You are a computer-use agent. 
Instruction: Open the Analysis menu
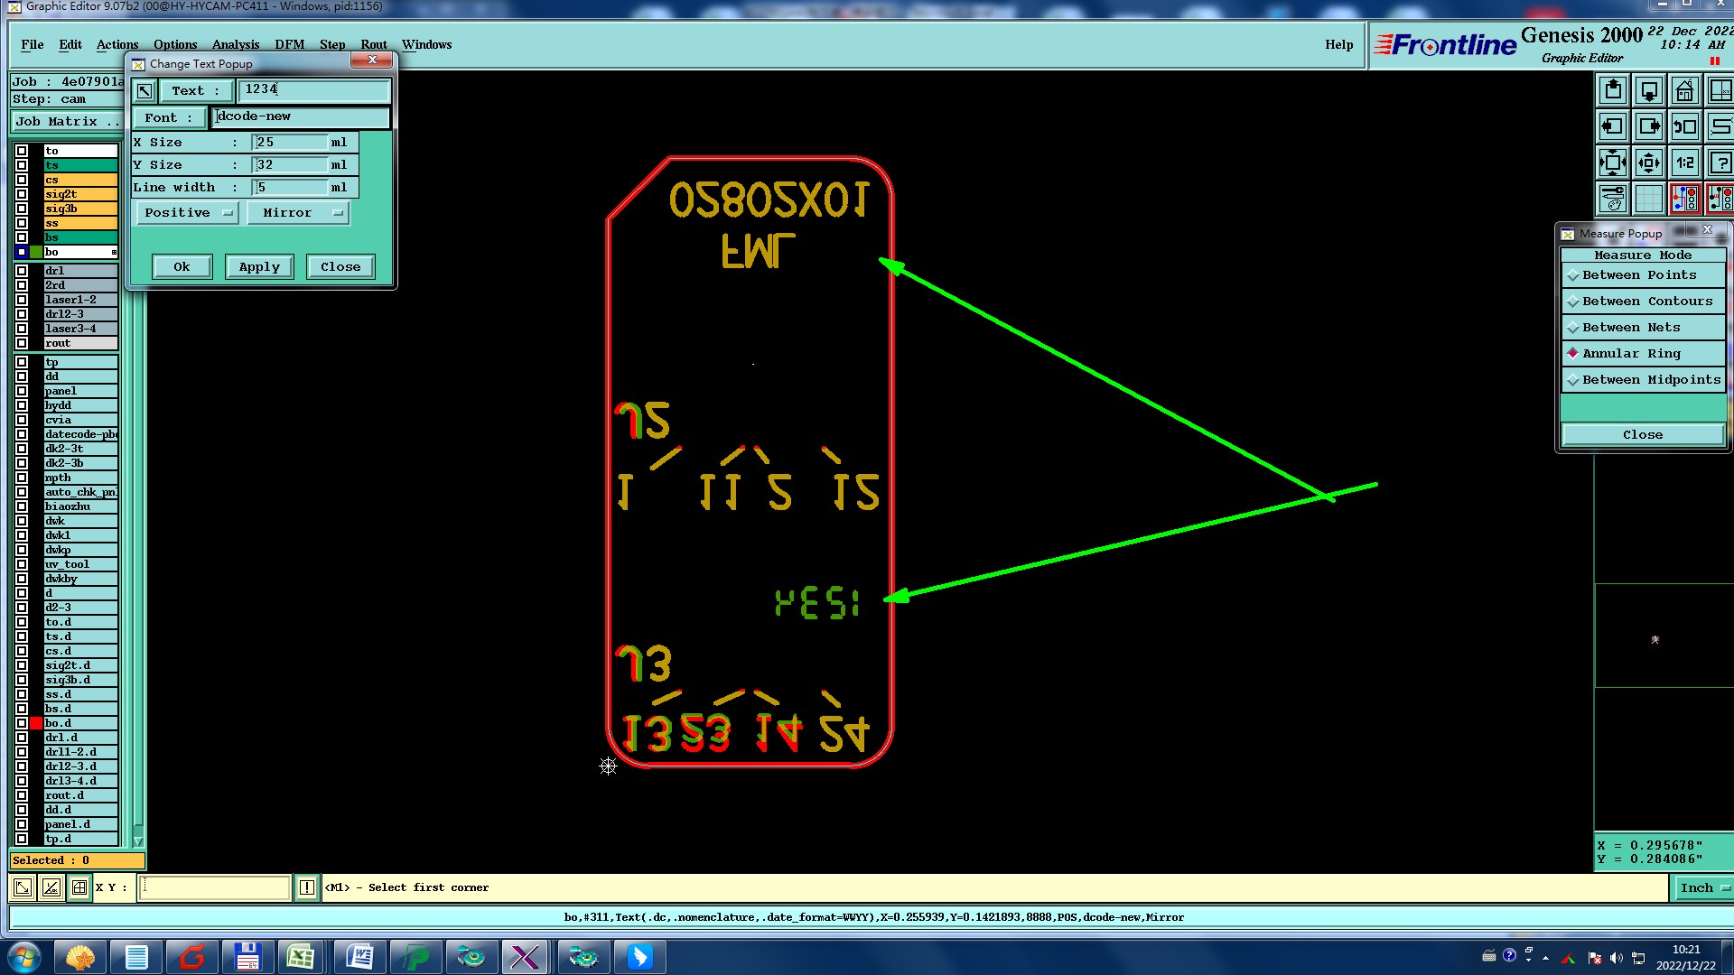point(235,44)
